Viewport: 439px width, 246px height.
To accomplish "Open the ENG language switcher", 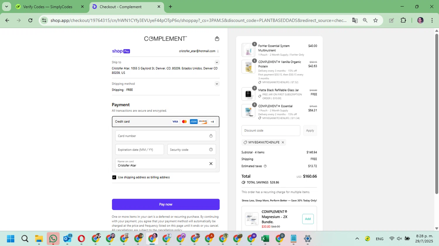I will (x=380, y=239).
